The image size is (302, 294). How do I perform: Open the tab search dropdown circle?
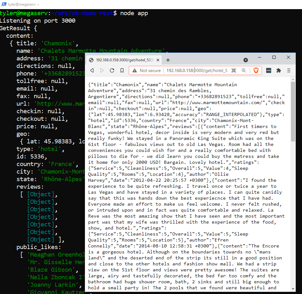[x=246, y=60]
